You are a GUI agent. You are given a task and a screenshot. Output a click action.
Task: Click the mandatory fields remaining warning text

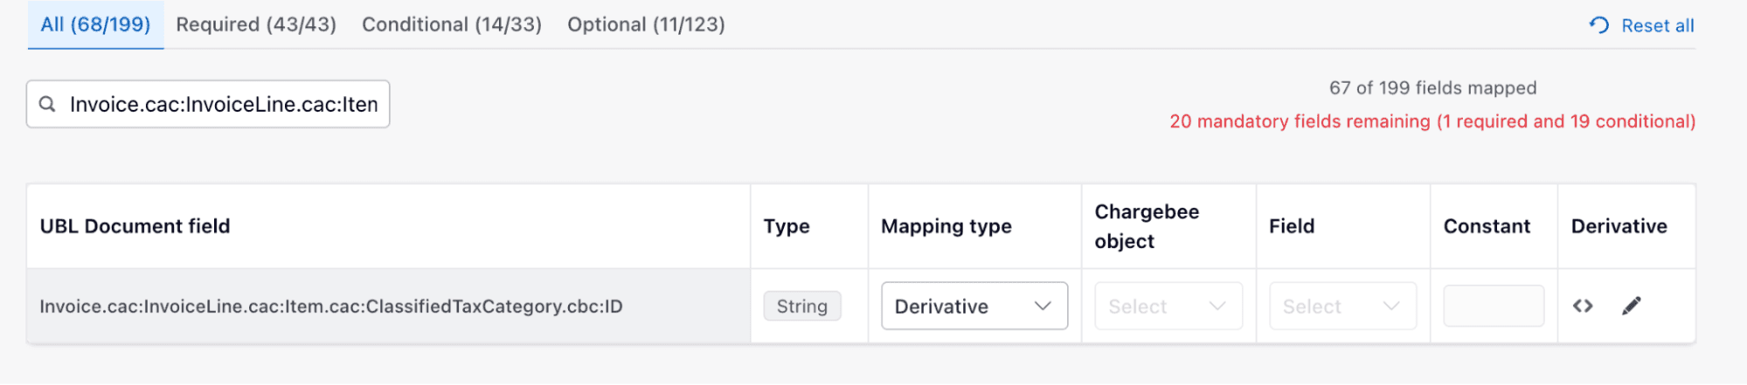[1432, 121]
